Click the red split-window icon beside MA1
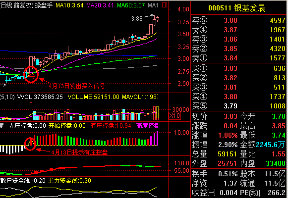The image size is (288, 198). [165, 5]
